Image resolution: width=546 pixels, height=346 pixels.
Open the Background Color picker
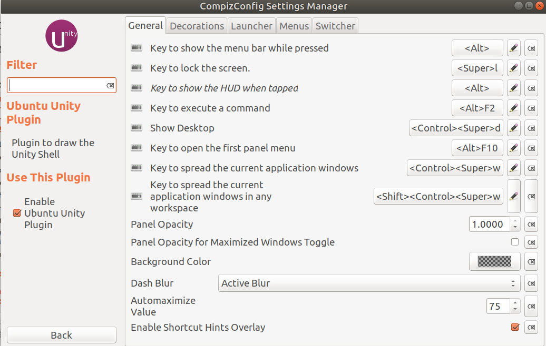(494, 261)
